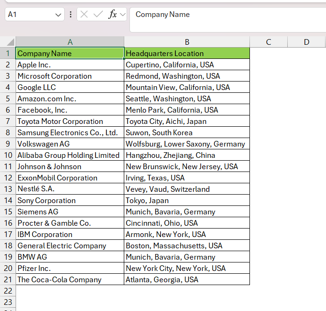Open the Name Box dropdown arrow

pos(58,15)
